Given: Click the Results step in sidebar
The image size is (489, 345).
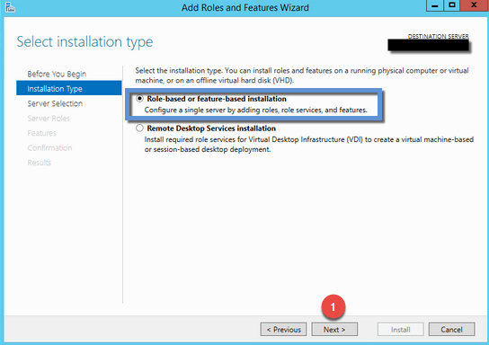Looking at the screenshot, I should coord(40,163).
